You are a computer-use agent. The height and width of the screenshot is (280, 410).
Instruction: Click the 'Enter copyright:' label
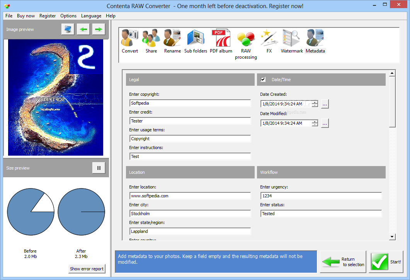pos(144,94)
